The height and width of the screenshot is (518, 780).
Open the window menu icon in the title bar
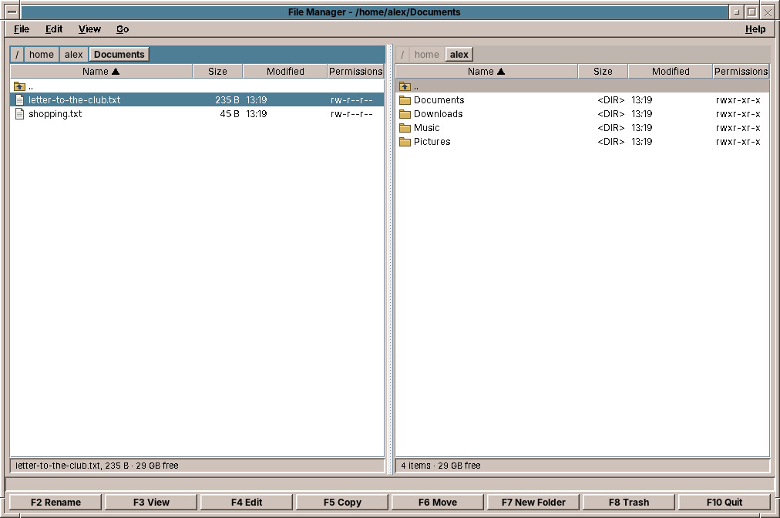pos(12,12)
